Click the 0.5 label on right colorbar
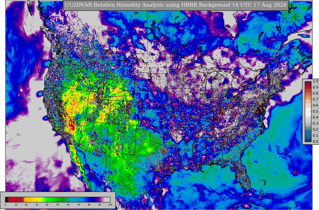 [x=315, y=112]
